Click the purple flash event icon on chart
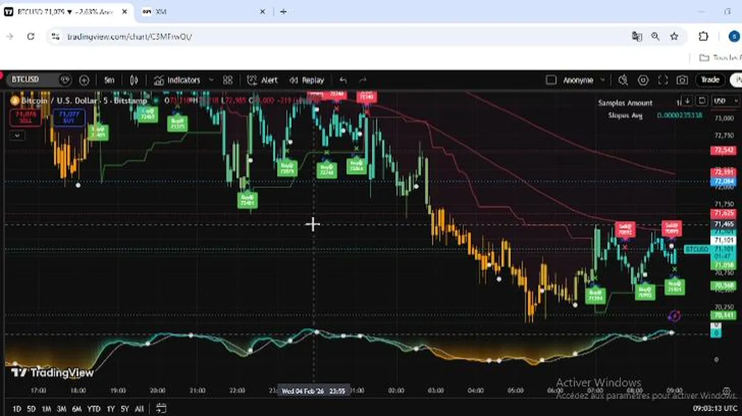 tap(674, 315)
